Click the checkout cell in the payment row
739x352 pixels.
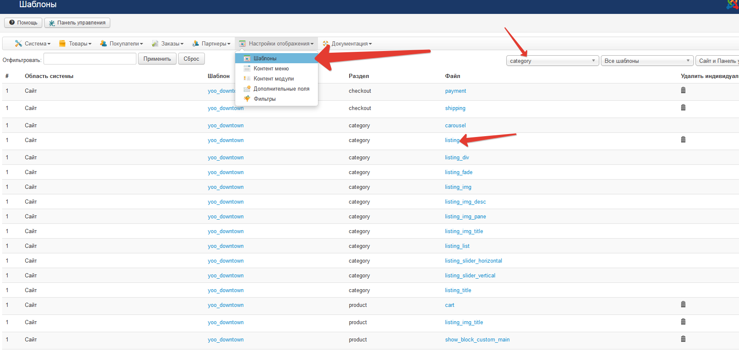click(x=360, y=91)
